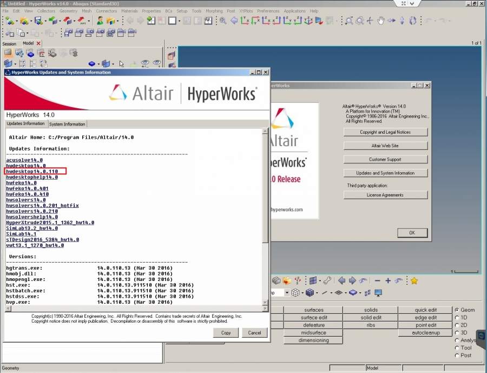487x373 pixels.
Task: Click the vertical scrollbar in updates list
Action: click(x=265, y=217)
